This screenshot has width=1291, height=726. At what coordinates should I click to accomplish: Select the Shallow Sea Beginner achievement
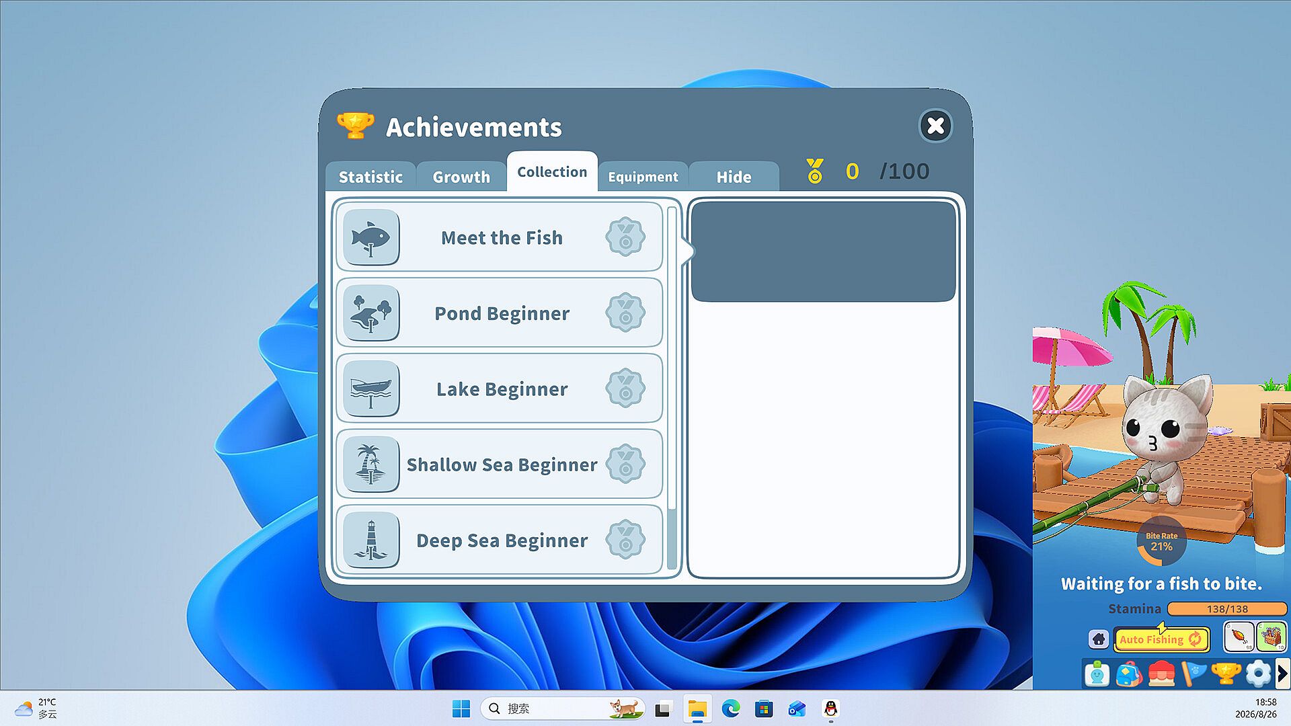click(x=500, y=465)
